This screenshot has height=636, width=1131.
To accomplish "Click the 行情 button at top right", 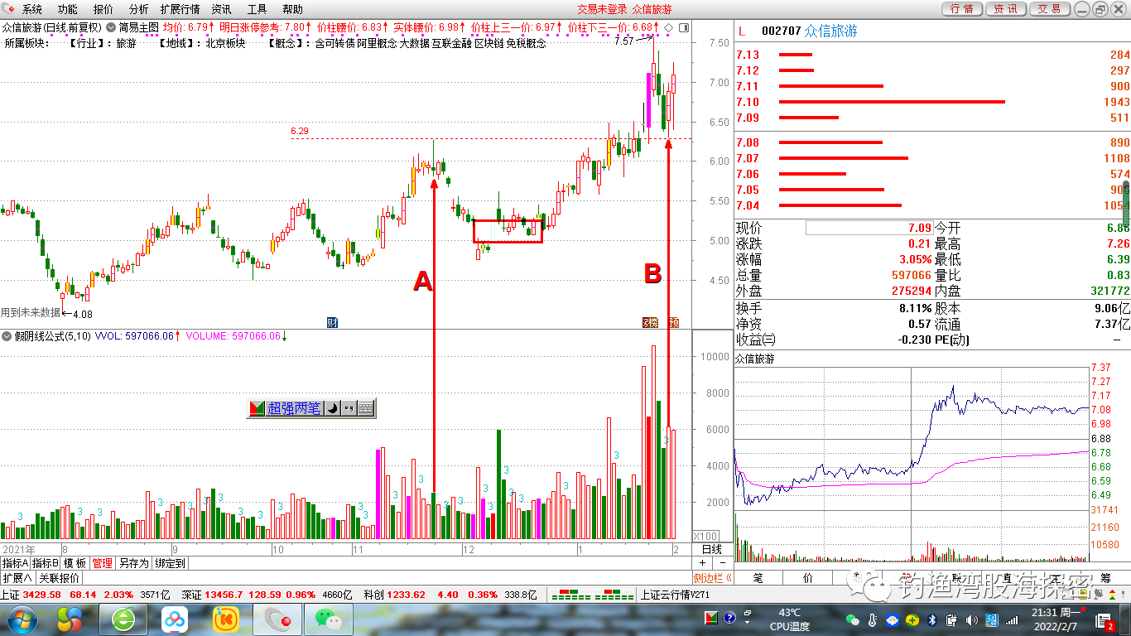I will coord(962,9).
